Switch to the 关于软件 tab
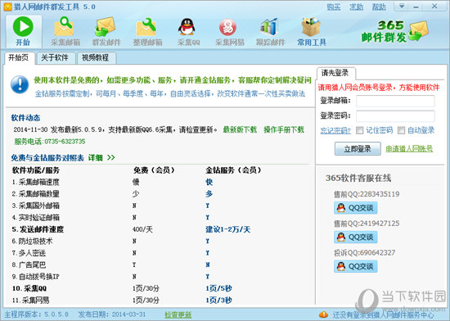The image size is (450, 321). (55, 57)
